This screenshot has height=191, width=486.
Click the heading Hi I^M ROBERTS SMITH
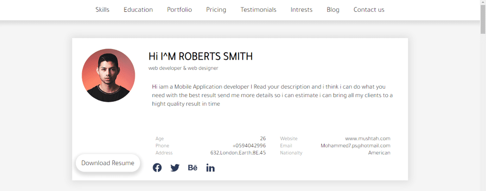click(x=201, y=56)
